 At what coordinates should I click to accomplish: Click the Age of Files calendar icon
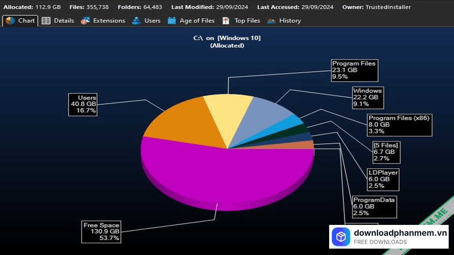(172, 21)
